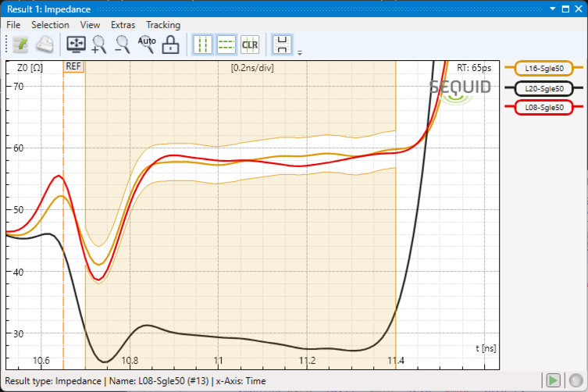Open the File menu
Viewport: 588px width, 392px height.
point(13,25)
